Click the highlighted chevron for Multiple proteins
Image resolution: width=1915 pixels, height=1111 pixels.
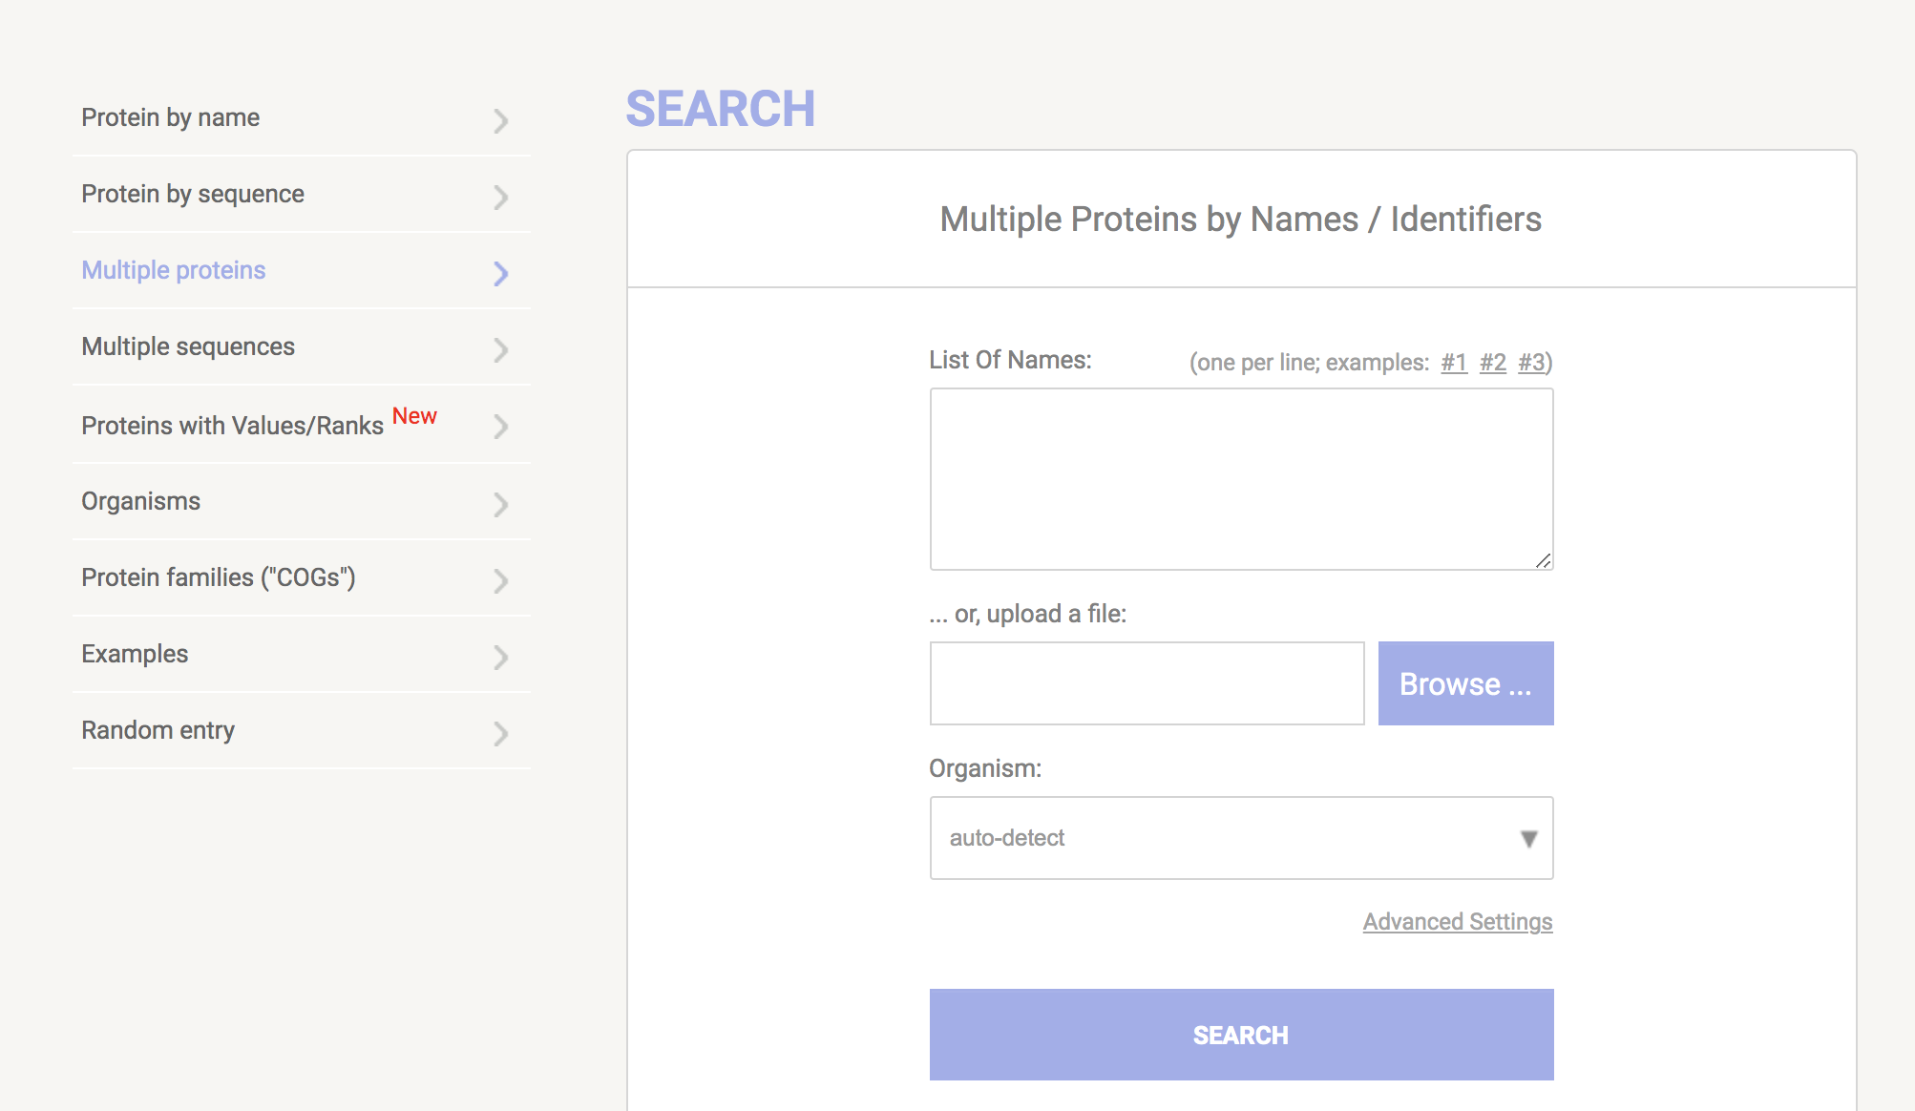[x=500, y=273]
